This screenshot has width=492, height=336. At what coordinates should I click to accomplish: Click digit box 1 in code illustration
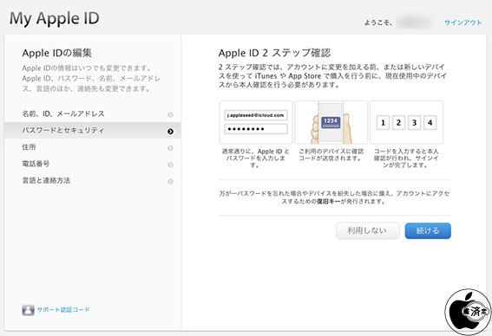(383, 123)
